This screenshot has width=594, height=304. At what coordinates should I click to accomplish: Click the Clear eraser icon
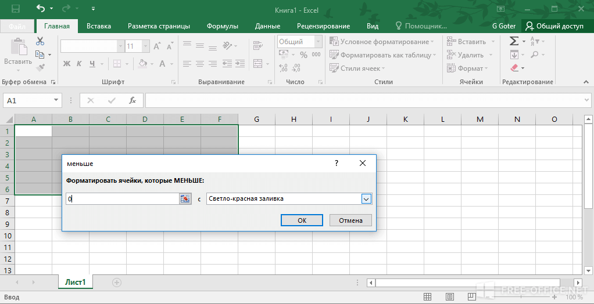click(514, 68)
